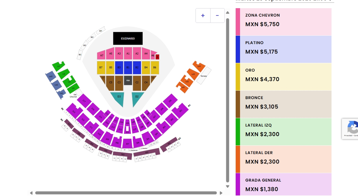Click the map's scroll down arrow

coord(228,186)
